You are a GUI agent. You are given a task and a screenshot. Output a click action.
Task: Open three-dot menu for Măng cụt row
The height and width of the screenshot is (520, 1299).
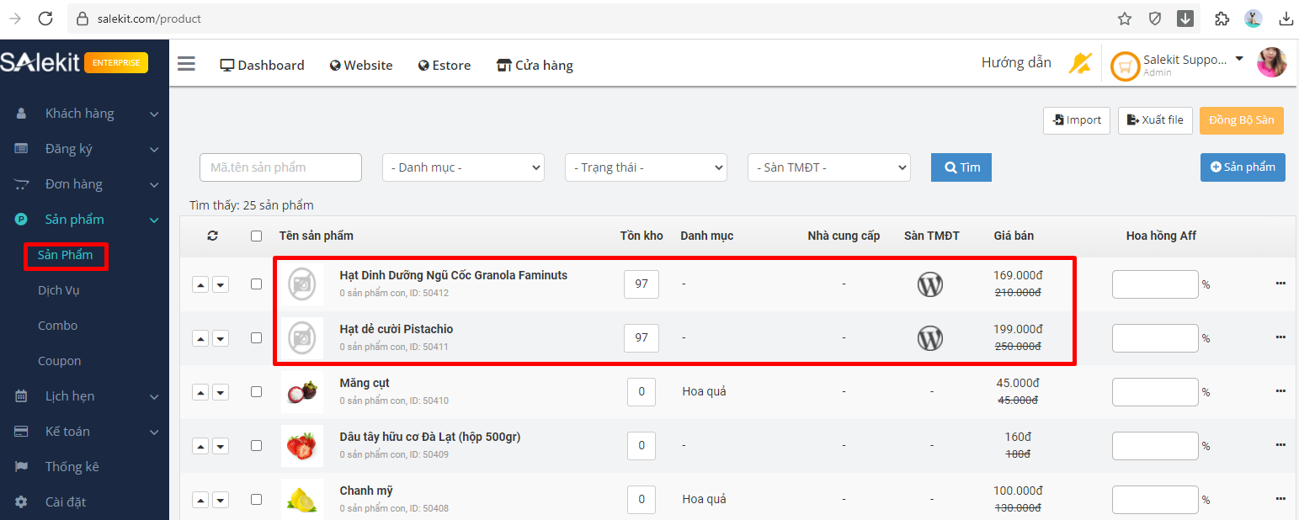click(x=1280, y=391)
